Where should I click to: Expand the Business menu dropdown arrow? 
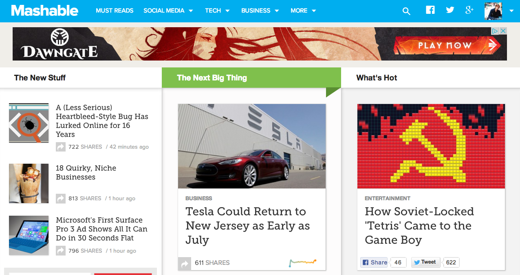(x=277, y=11)
